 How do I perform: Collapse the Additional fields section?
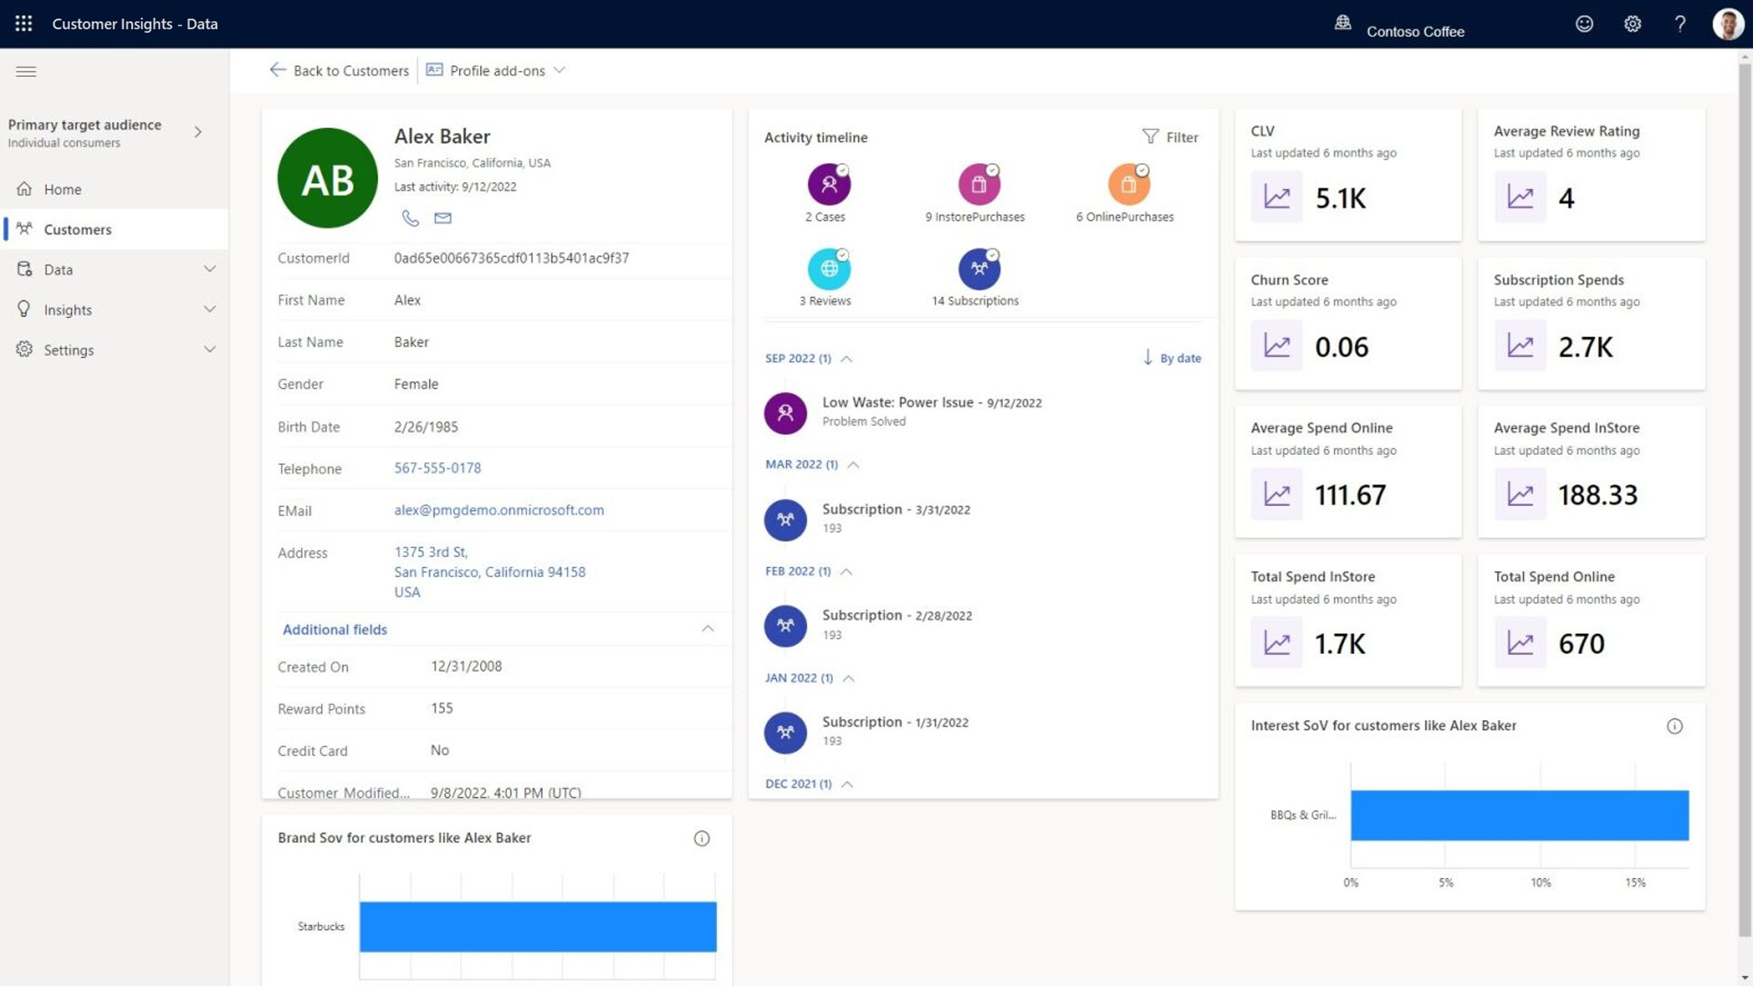(x=708, y=629)
